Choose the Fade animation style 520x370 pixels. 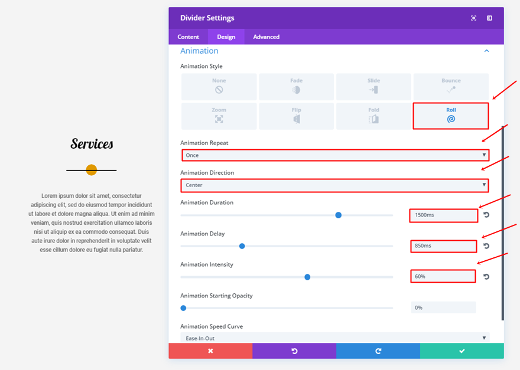click(x=296, y=87)
